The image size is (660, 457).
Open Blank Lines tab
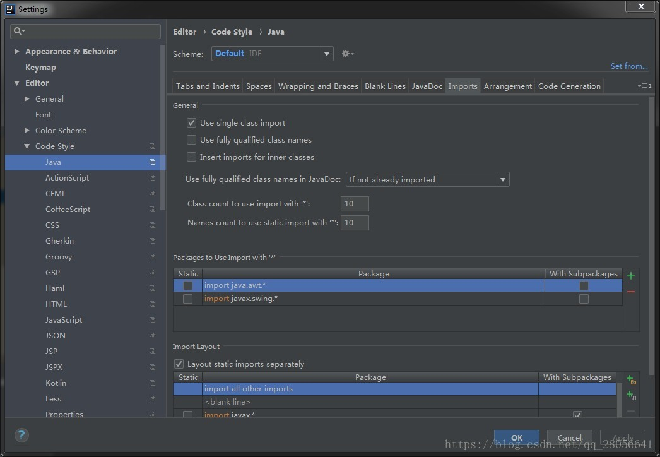click(385, 86)
